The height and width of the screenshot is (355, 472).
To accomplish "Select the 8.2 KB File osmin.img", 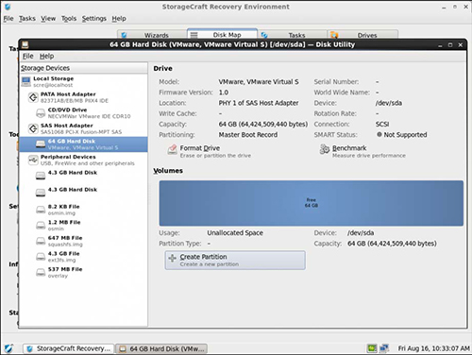I will click(x=83, y=210).
